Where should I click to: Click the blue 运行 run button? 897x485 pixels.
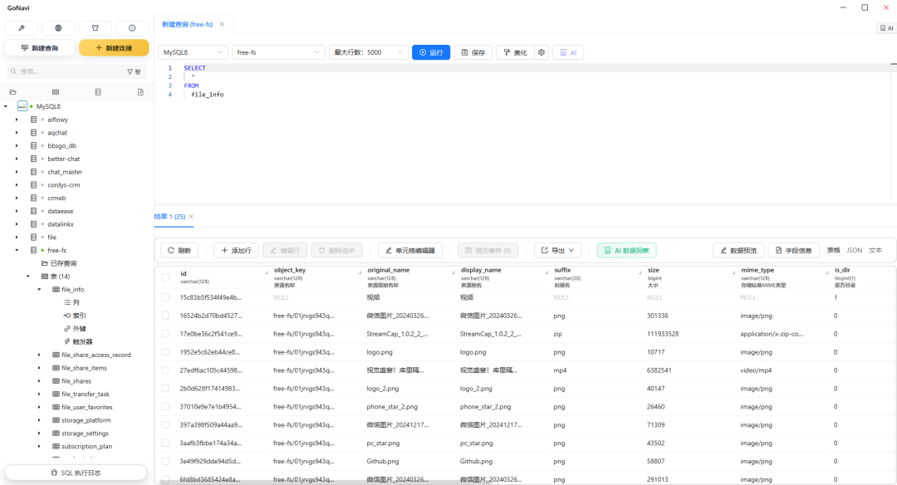pyautogui.click(x=430, y=52)
